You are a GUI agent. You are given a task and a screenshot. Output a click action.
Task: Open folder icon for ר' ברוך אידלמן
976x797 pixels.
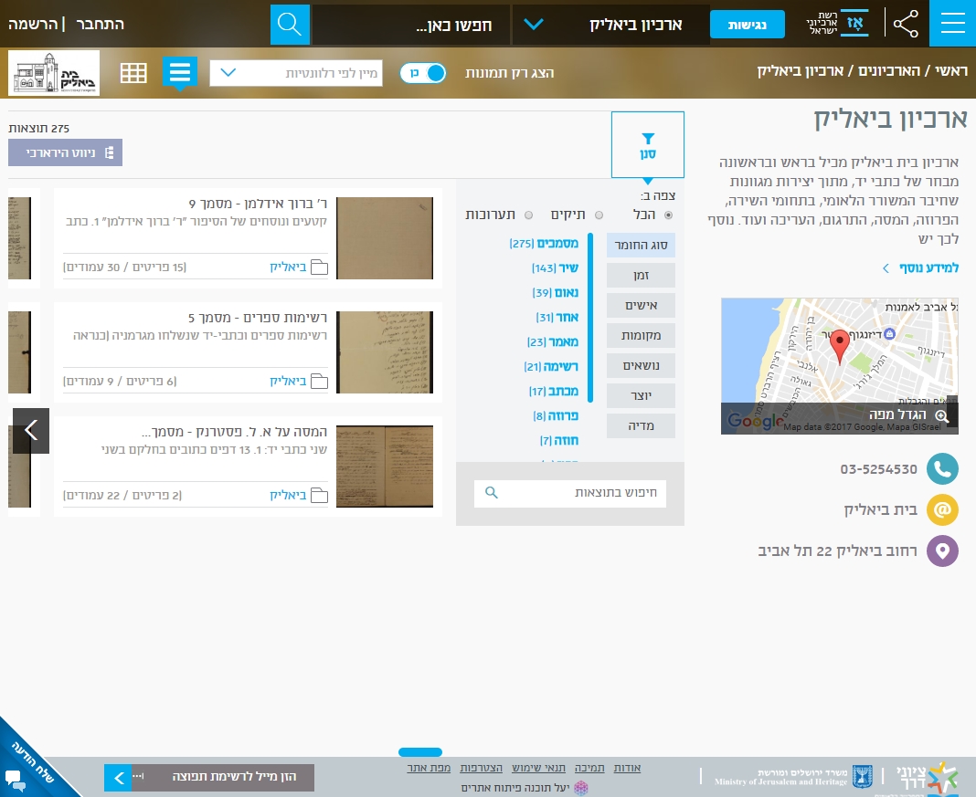[319, 267]
